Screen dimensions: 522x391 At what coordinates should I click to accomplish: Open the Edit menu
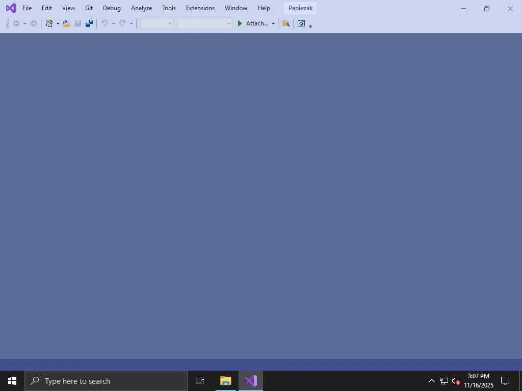click(46, 8)
